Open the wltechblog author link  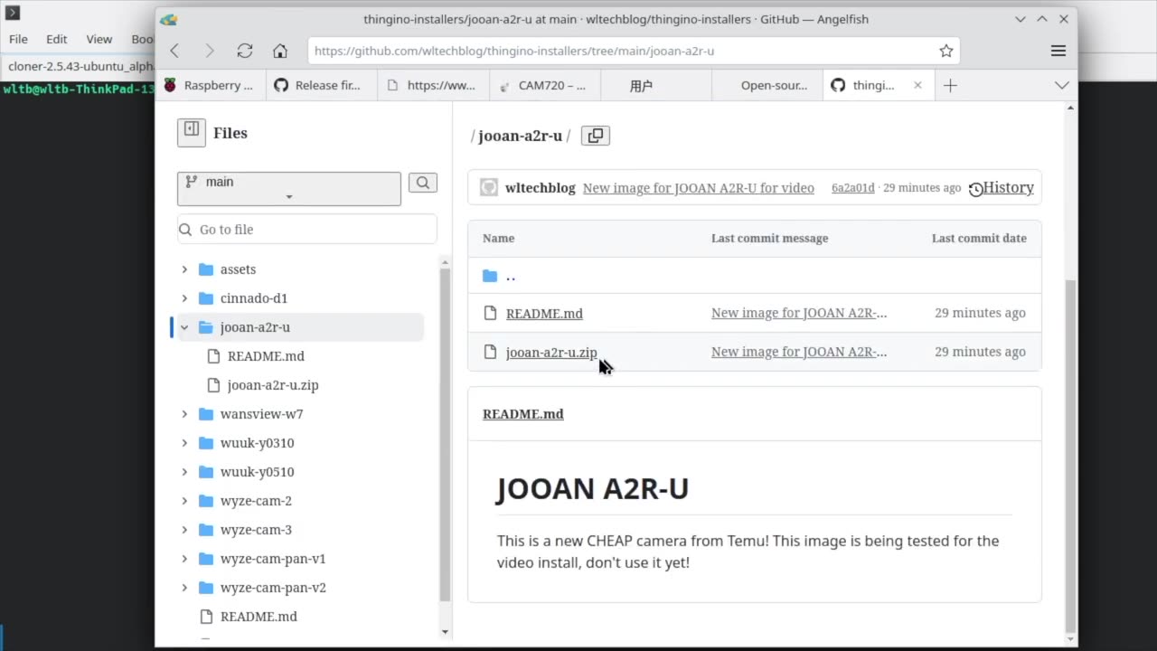pos(541,188)
